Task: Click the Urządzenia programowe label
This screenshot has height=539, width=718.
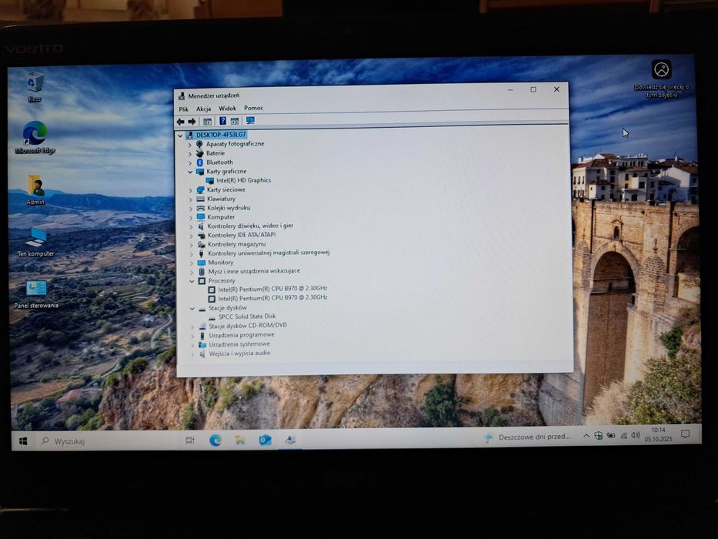Action: point(242,335)
